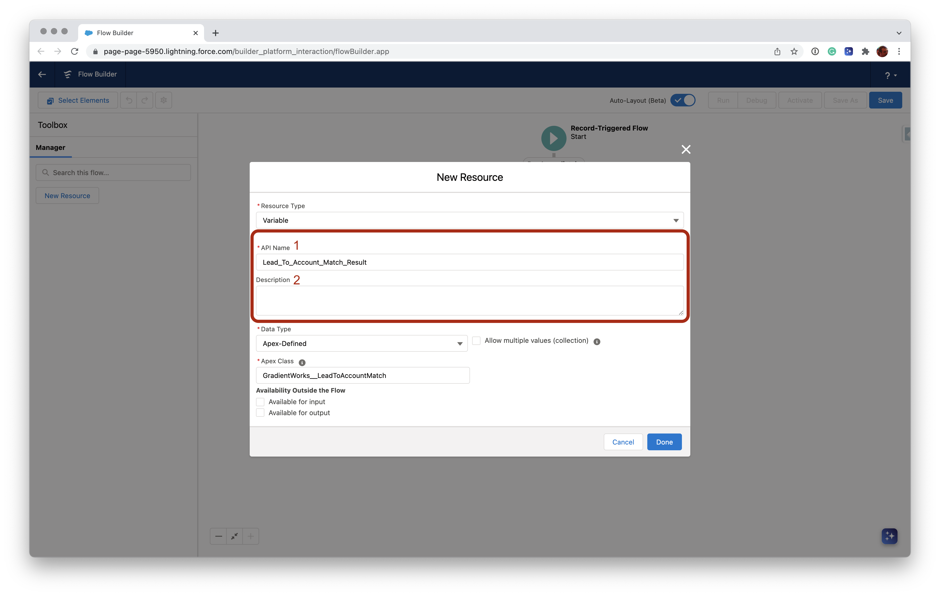Open the flow settings gear icon

click(163, 100)
